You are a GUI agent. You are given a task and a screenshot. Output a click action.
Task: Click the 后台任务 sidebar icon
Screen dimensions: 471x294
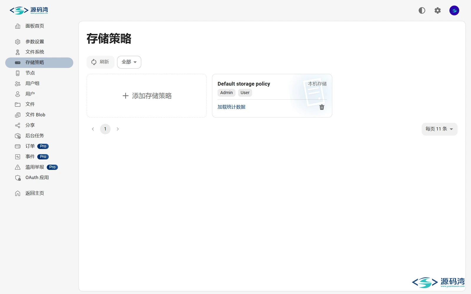(18, 136)
